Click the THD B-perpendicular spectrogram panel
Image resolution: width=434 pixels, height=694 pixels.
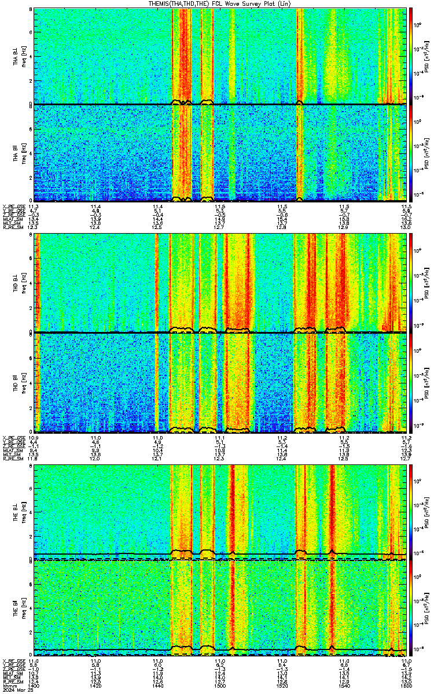pos(220,284)
